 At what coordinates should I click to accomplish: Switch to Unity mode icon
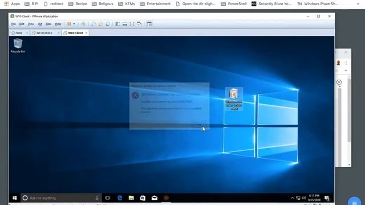[x=139, y=24]
